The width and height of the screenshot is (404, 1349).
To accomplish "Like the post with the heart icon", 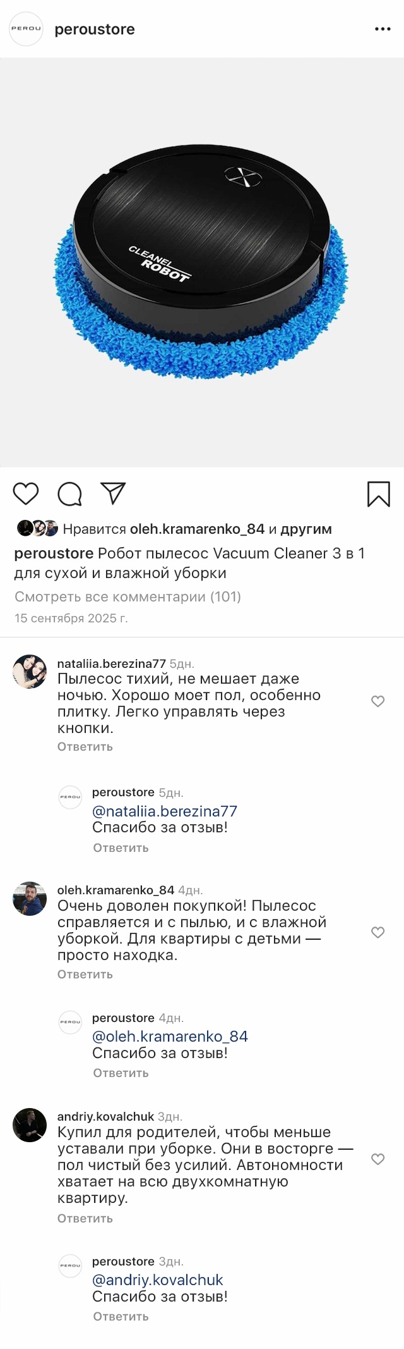I will [x=26, y=493].
